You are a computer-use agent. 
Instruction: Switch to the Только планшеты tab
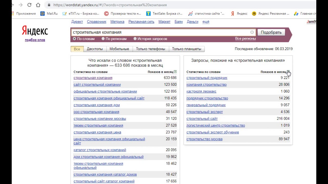click(187, 49)
